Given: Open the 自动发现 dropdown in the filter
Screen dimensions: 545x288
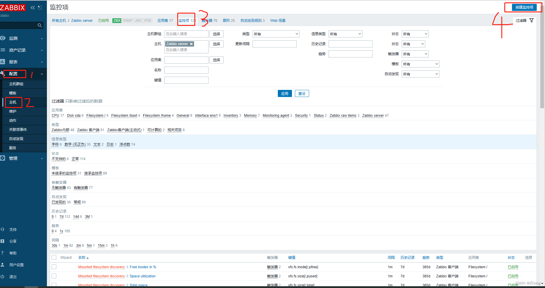Looking at the screenshot, I should [420, 74].
